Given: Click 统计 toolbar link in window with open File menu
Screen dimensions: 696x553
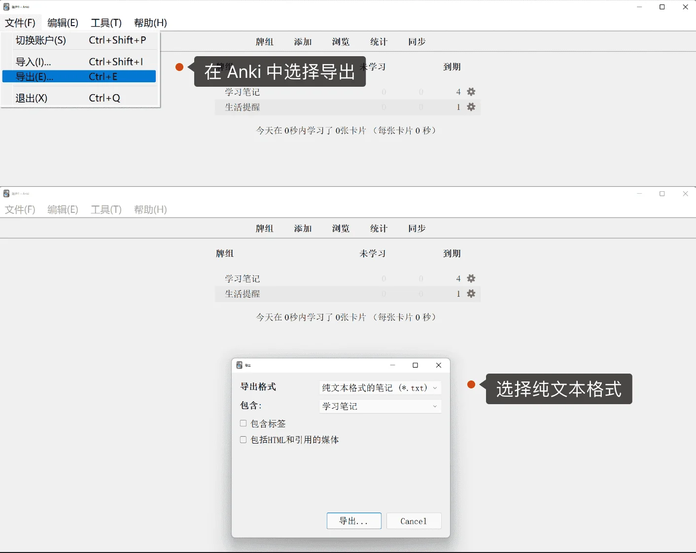Looking at the screenshot, I should pyautogui.click(x=379, y=42).
